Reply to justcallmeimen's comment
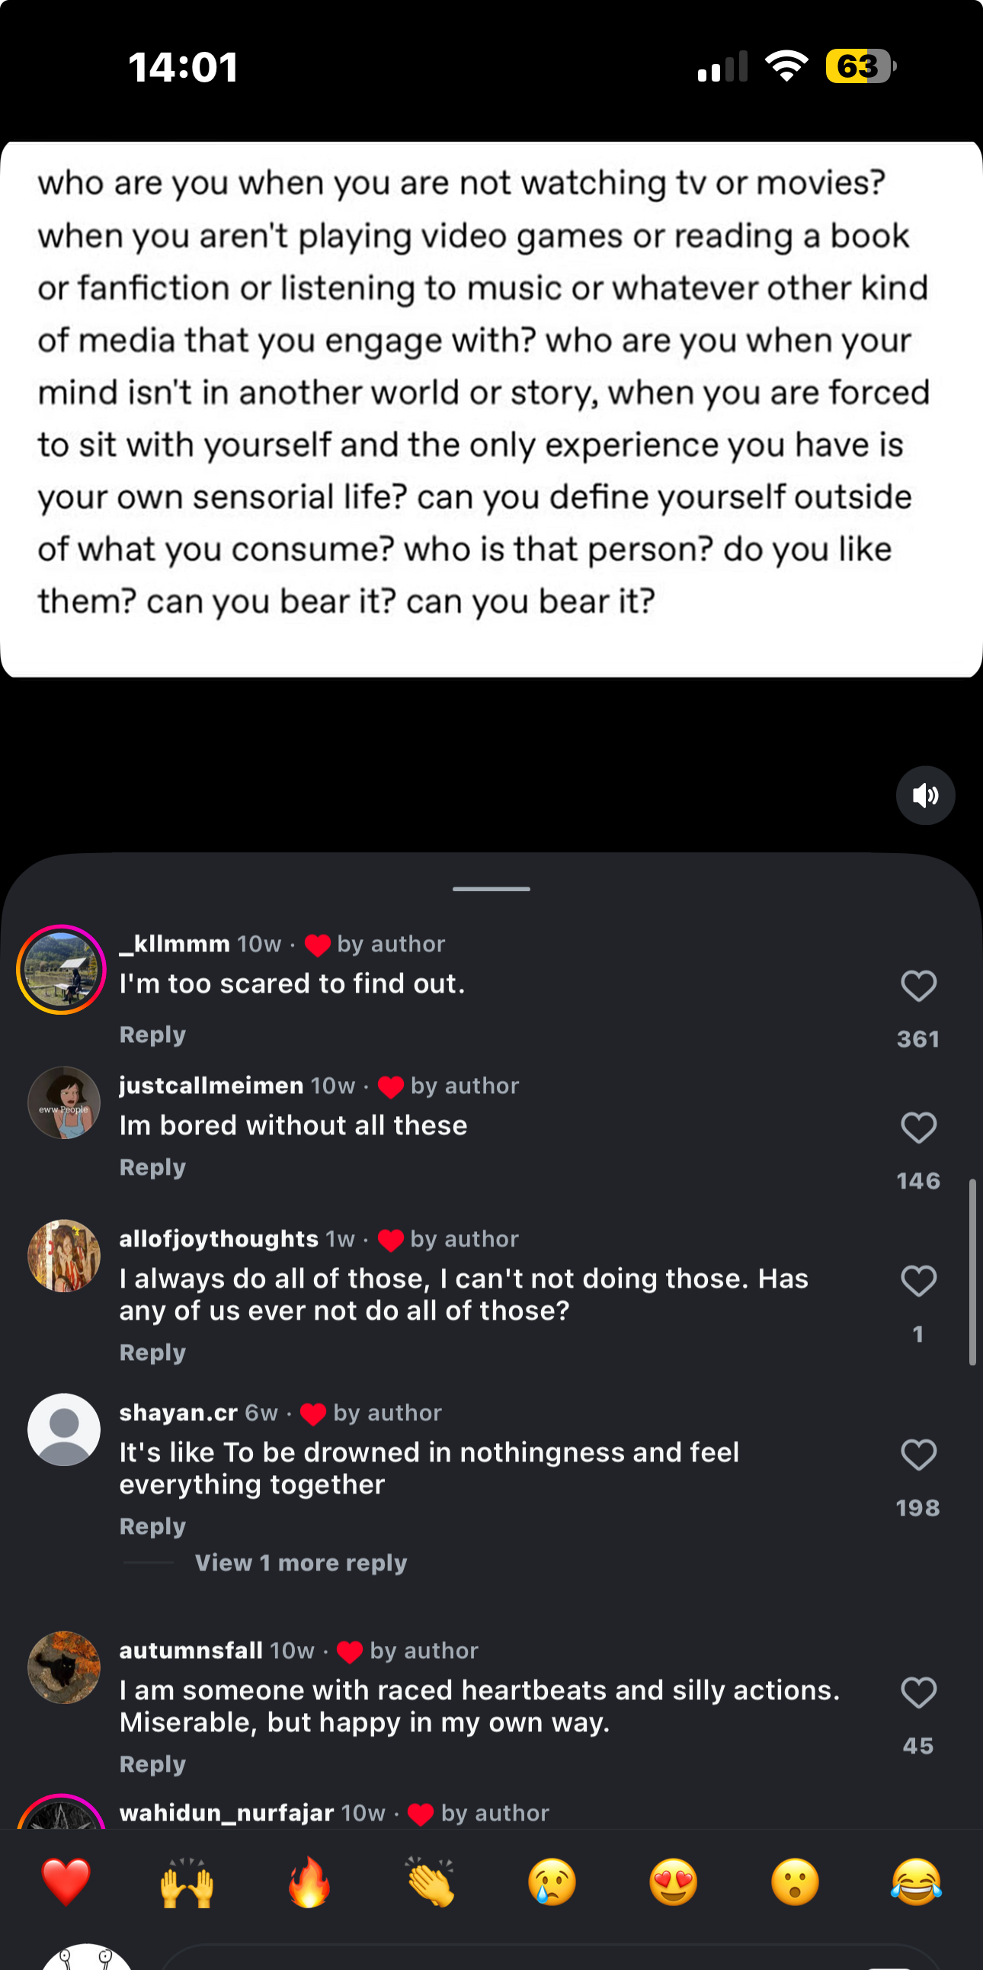The height and width of the screenshot is (1970, 983). (152, 1168)
